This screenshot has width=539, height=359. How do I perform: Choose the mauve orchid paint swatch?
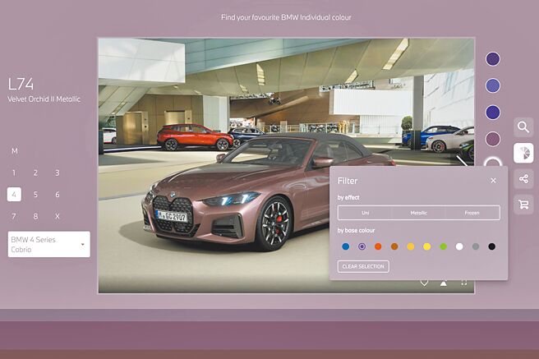(x=493, y=139)
